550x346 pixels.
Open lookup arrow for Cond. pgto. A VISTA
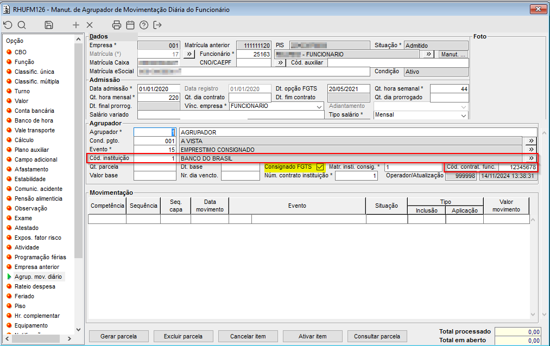click(x=531, y=141)
